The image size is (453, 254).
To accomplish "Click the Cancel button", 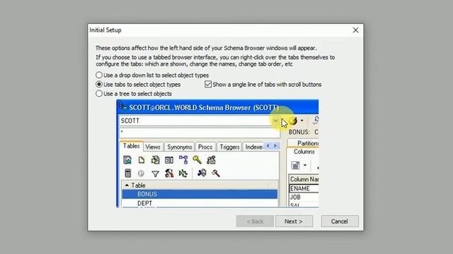I will (x=340, y=221).
